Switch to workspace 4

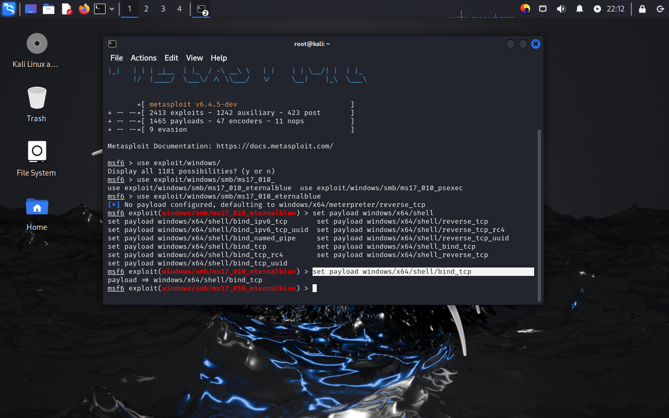tap(180, 9)
